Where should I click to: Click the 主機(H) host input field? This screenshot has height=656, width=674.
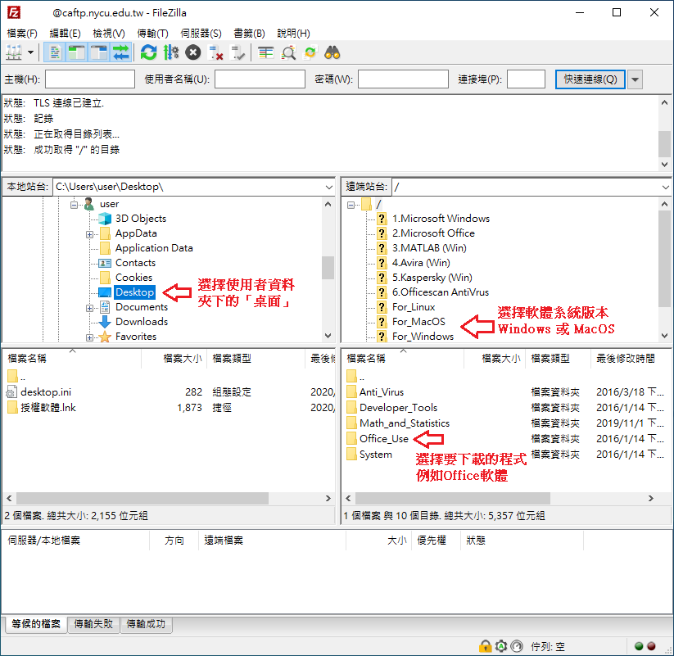tap(90, 79)
